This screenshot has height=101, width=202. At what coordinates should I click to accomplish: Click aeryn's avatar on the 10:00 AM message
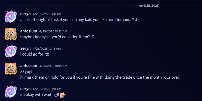click(x=11, y=17)
